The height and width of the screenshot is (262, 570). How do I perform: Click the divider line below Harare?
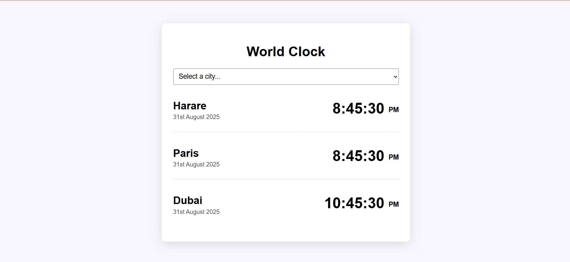pyautogui.click(x=285, y=132)
